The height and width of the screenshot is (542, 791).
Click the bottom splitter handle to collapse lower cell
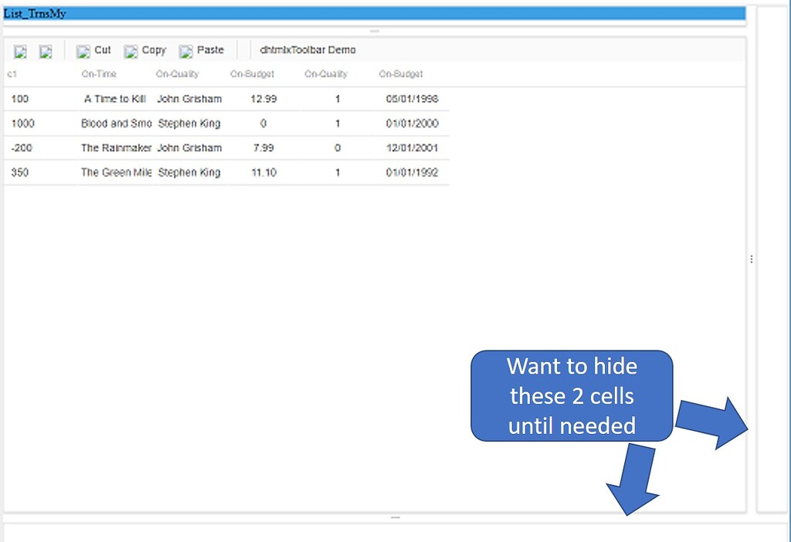click(x=395, y=518)
